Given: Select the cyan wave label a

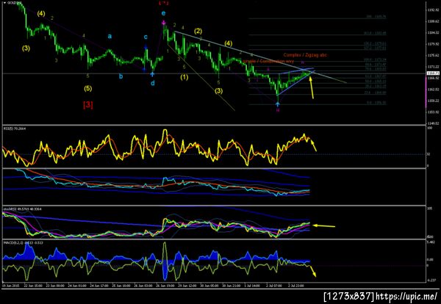Looking at the screenshot, I should (110, 36).
